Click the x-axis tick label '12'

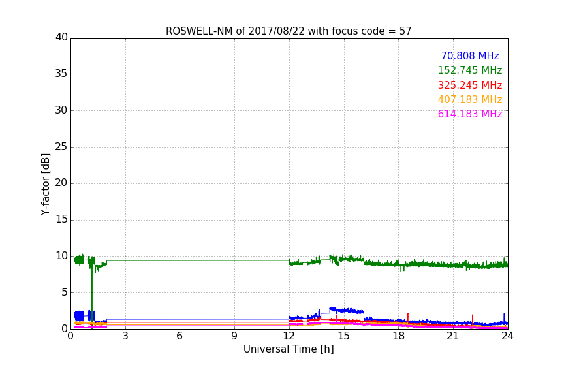tap(289, 336)
